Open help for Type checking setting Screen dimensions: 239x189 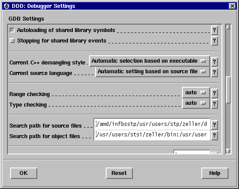(214, 104)
